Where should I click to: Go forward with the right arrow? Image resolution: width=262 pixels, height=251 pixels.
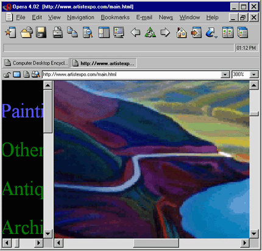pos(165,32)
